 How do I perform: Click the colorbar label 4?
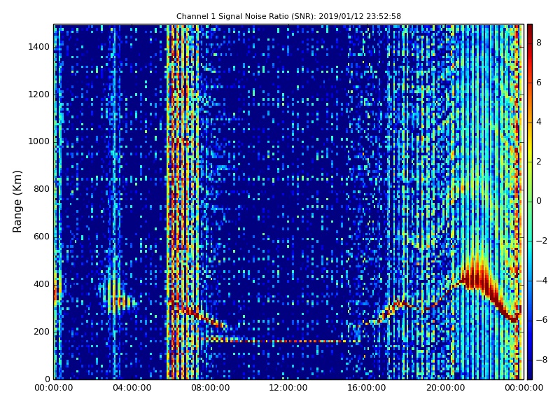coord(539,122)
